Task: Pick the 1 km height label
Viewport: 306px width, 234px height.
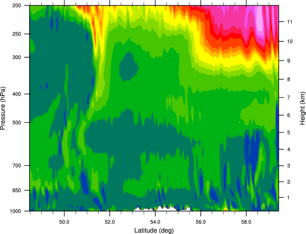Action: click(288, 198)
